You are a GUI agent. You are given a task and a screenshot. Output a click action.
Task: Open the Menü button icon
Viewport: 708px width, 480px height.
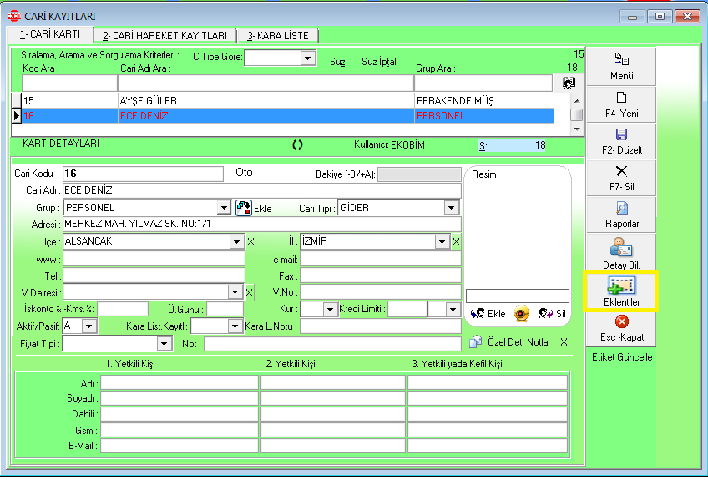621,59
